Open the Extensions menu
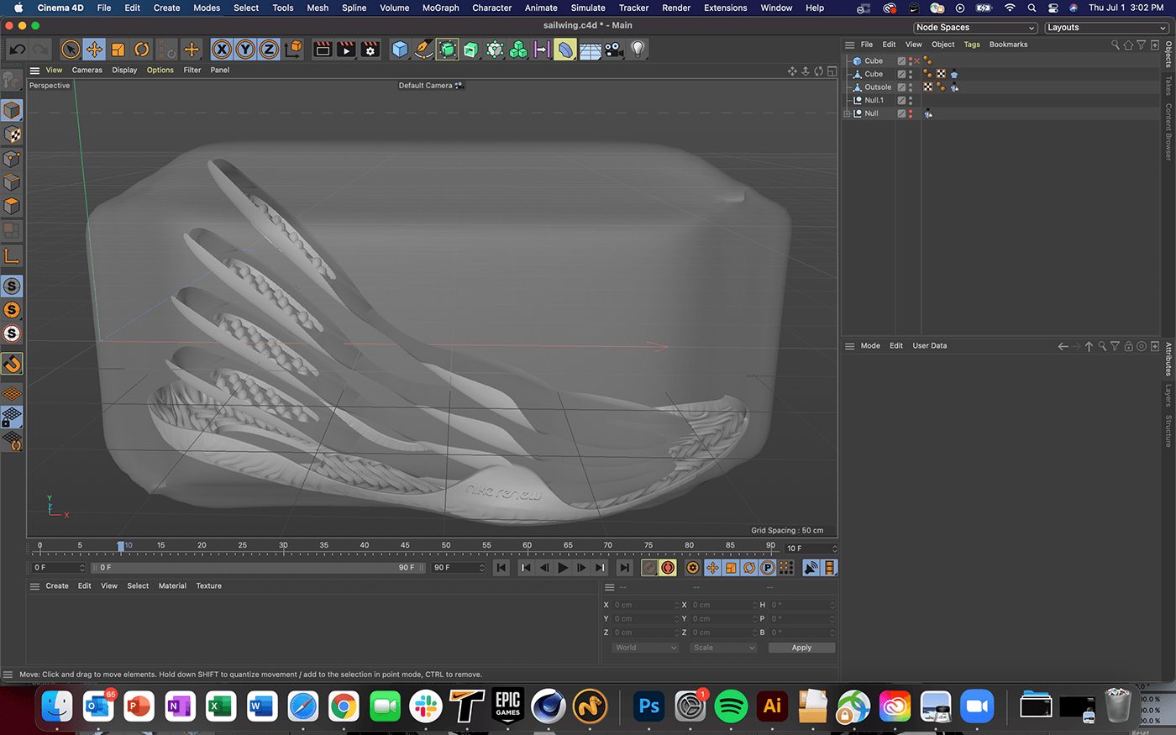Screen dimensions: 1176x735 point(725,8)
